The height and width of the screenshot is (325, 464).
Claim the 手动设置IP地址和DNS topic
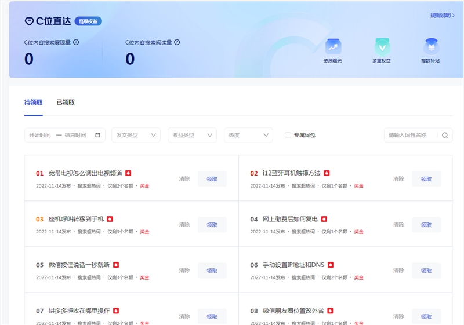(x=426, y=271)
